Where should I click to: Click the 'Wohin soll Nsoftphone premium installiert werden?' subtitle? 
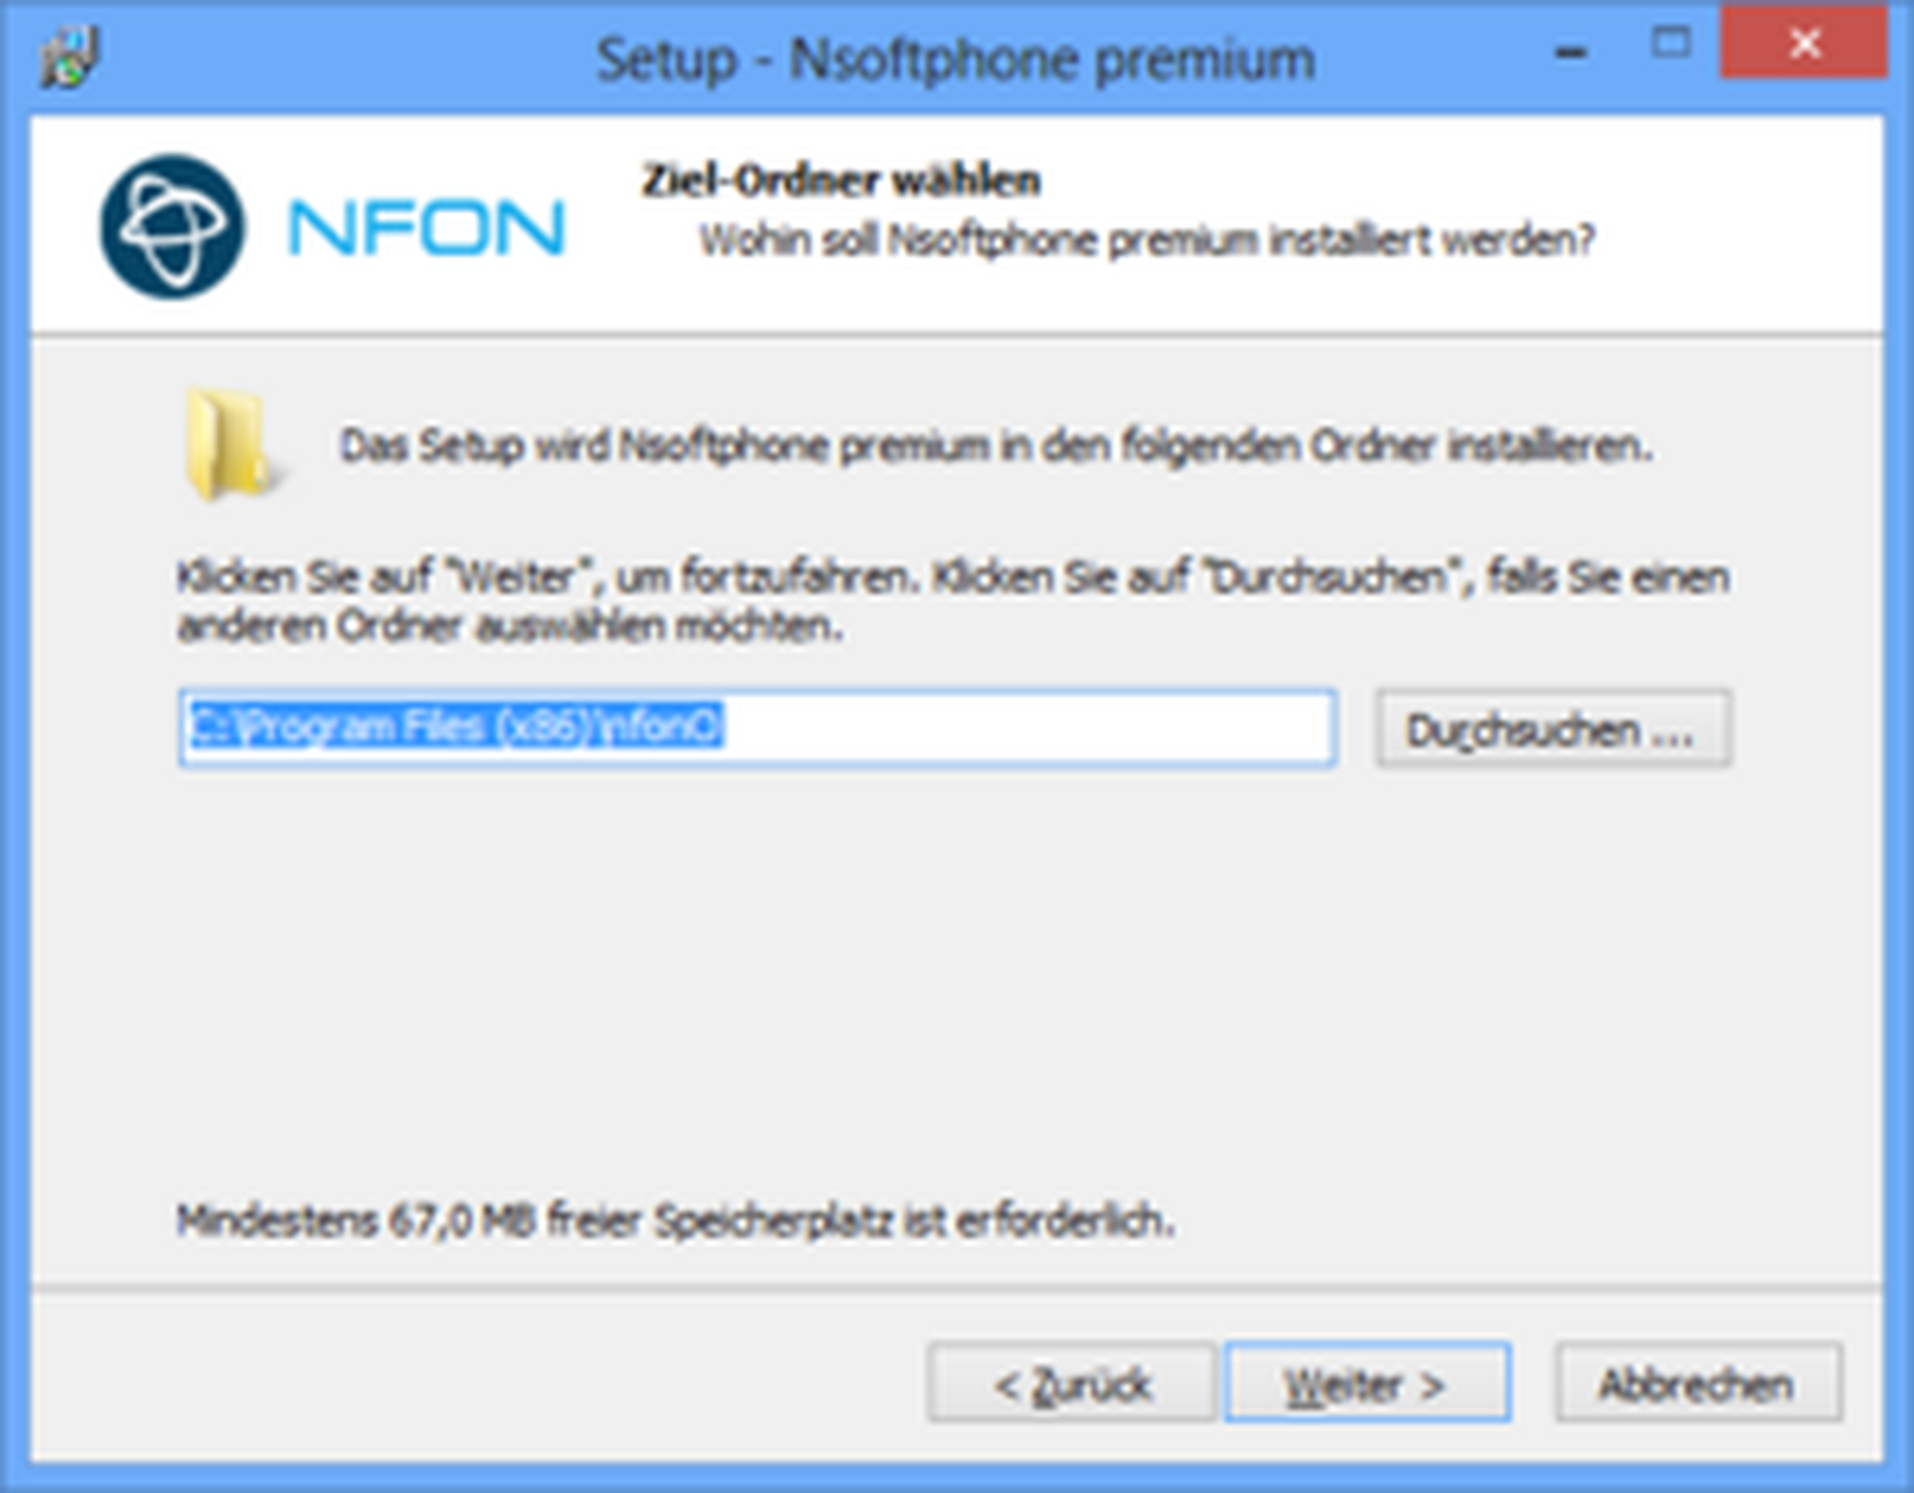[1146, 239]
